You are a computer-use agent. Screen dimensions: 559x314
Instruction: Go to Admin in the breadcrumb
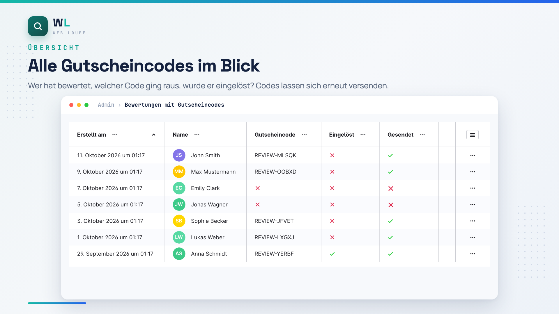[106, 105]
